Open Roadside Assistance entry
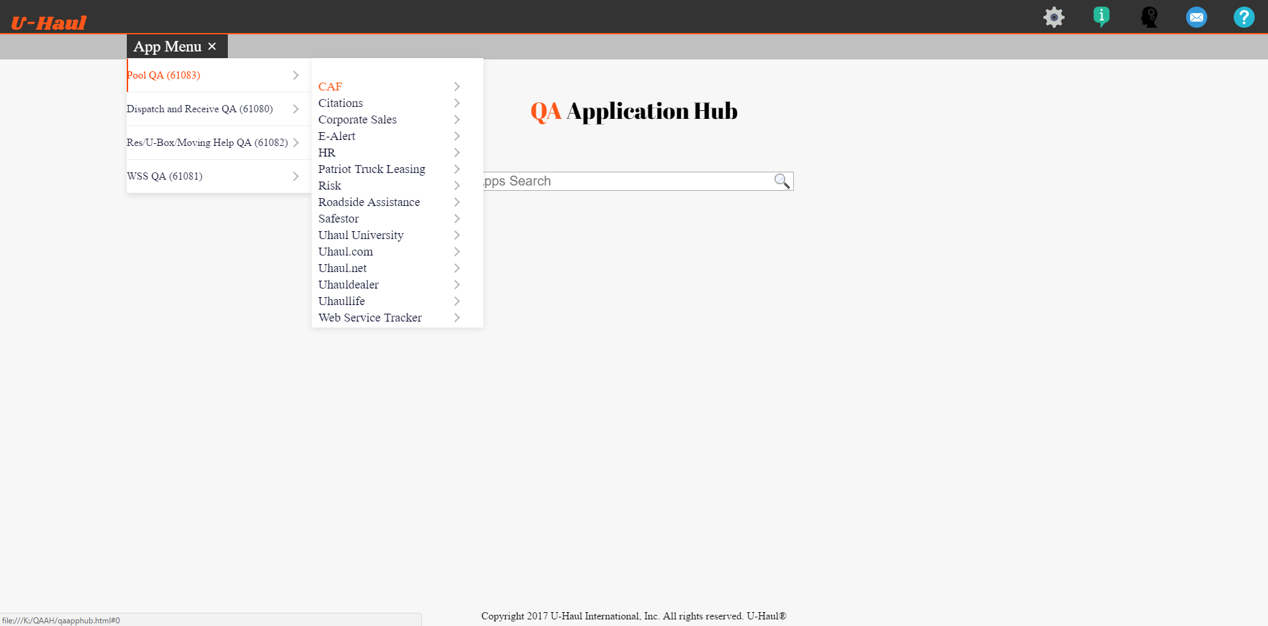 pos(369,202)
